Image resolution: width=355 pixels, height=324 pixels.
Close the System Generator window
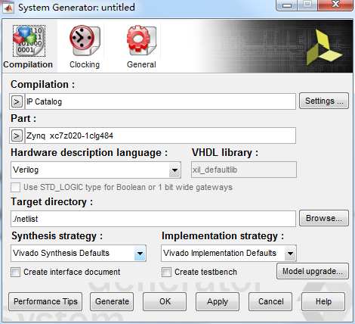[335, 5]
